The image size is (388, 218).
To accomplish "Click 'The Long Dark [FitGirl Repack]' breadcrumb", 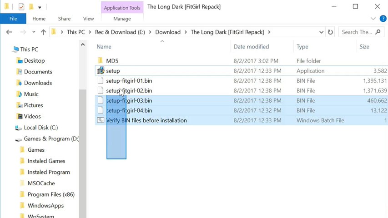I will [x=227, y=32].
